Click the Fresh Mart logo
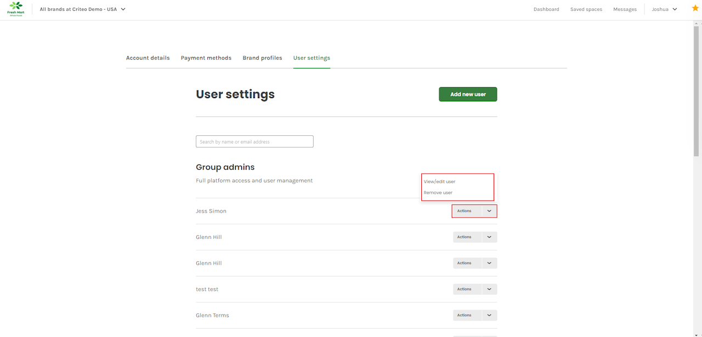This screenshot has height=337, width=702. 15,9
